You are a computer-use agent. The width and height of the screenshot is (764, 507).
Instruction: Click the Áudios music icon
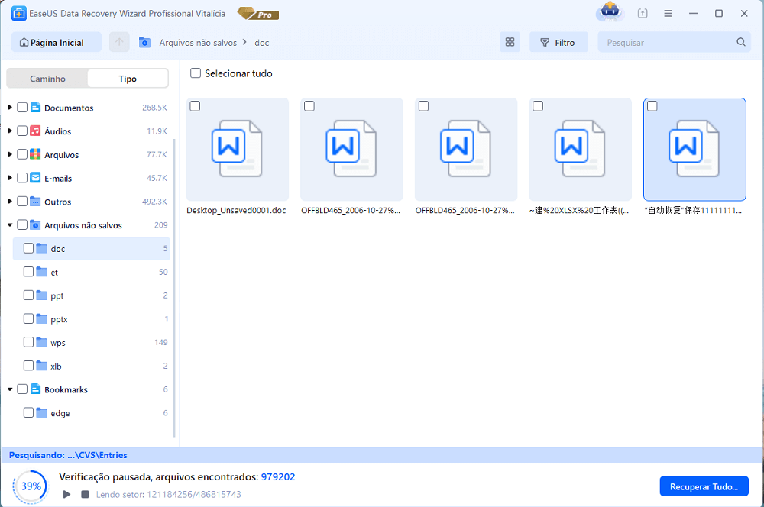(36, 131)
